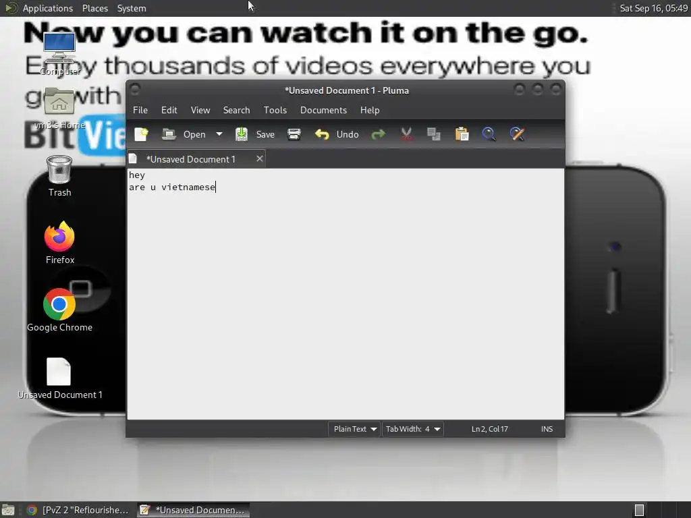
Task: Minimize the Pluma window
Action: click(520, 90)
